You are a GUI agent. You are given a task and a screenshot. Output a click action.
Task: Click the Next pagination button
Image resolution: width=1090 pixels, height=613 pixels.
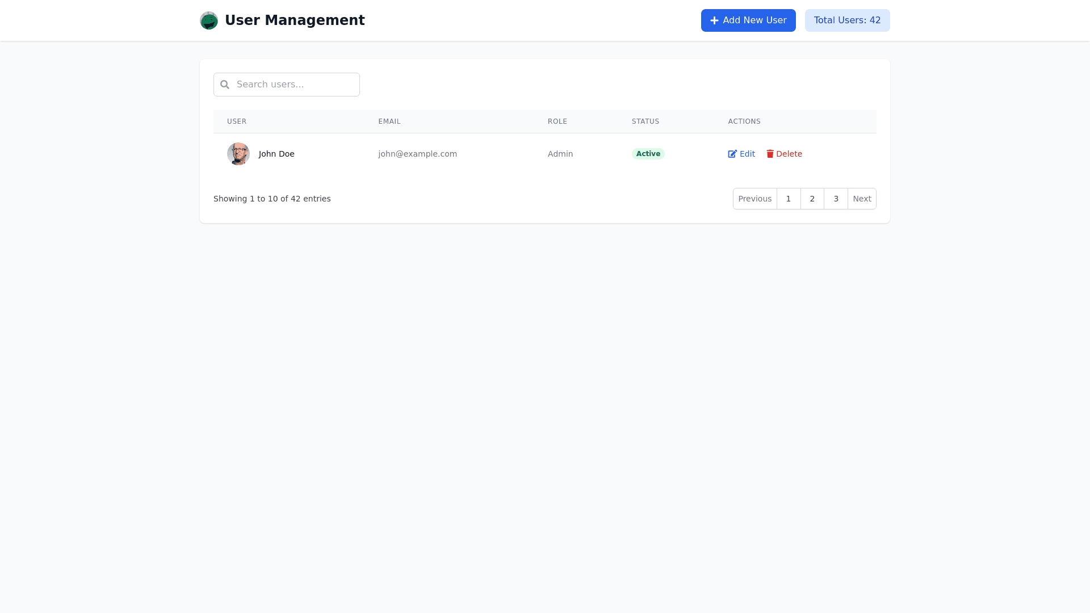coord(861,199)
